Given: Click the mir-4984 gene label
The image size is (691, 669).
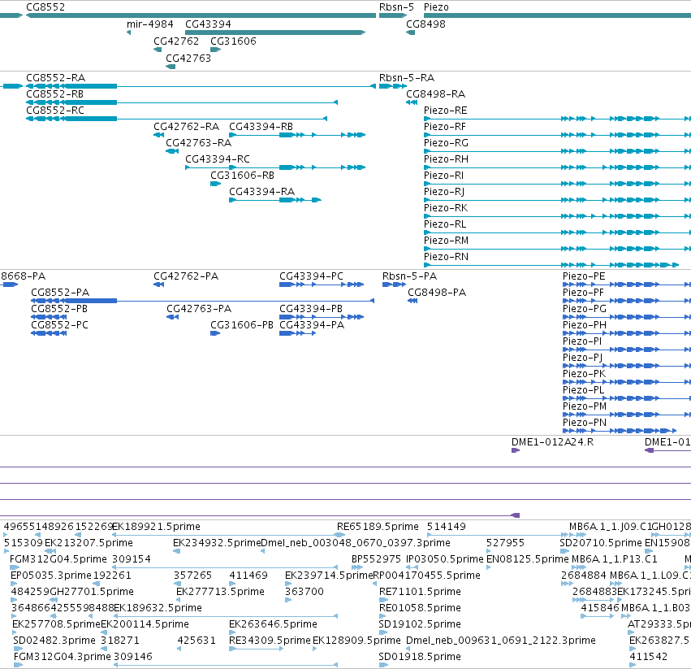Looking at the screenshot, I should click(x=150, y=24).
